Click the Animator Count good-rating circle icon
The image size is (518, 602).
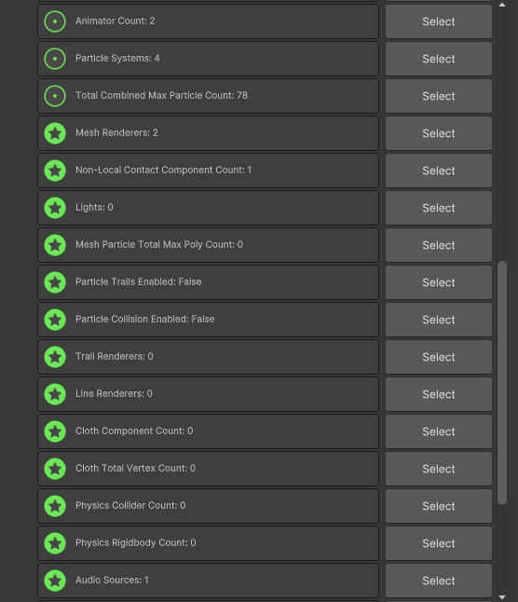(x=55, y=21)
